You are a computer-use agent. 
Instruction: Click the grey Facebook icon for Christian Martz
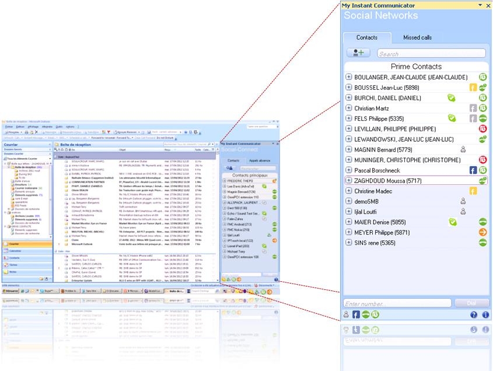473,108
